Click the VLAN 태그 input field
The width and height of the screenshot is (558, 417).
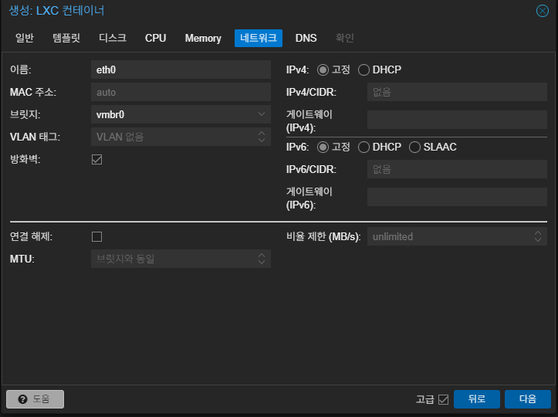(x=173, y=137)
